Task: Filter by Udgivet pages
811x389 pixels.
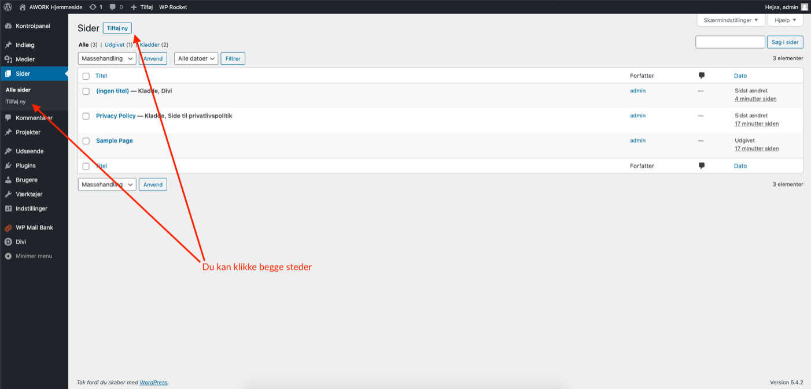Action: click(115, 45)
